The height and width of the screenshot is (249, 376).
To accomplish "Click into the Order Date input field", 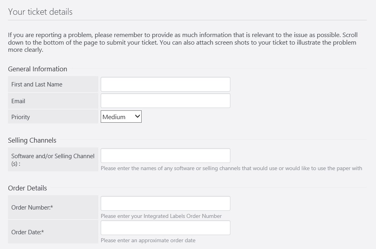I will [x=166, y=227].
